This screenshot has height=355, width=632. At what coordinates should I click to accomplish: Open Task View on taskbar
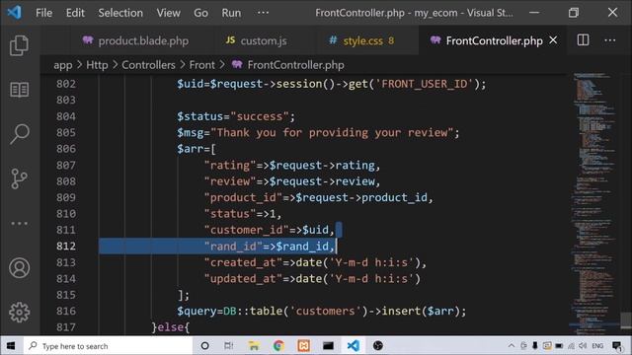[x=228, y=346]
